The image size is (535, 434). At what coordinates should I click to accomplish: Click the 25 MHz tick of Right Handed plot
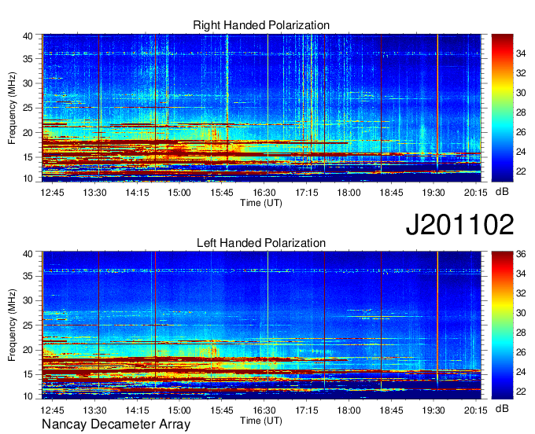click(28, 108)
